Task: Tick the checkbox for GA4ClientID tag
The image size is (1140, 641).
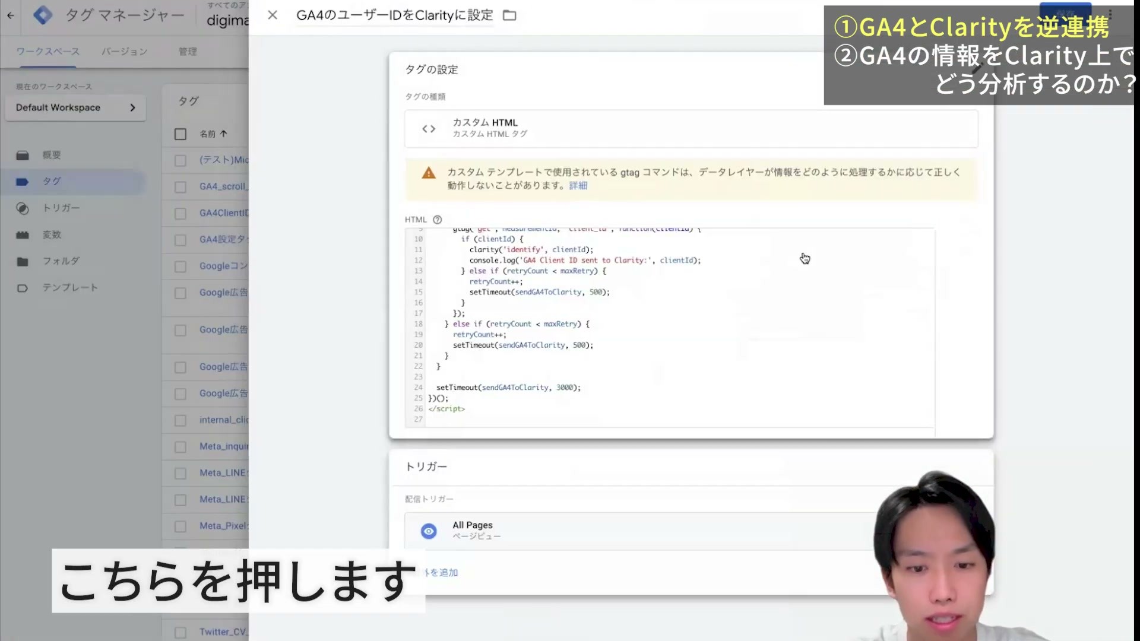Action: tap(180, 213)
